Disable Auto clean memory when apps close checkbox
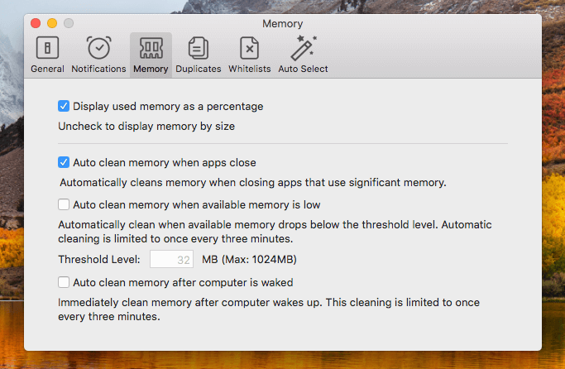Viewport: 565px width, 369px height. pyautogui.click(x=64, y=162)
